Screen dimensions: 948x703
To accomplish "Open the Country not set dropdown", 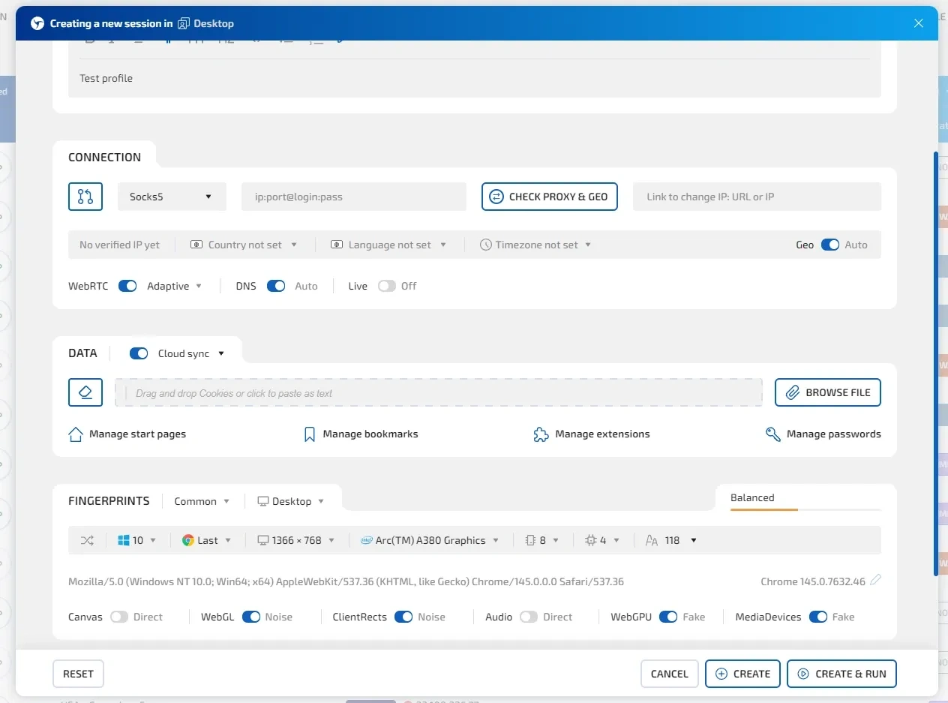I will 244,245.
